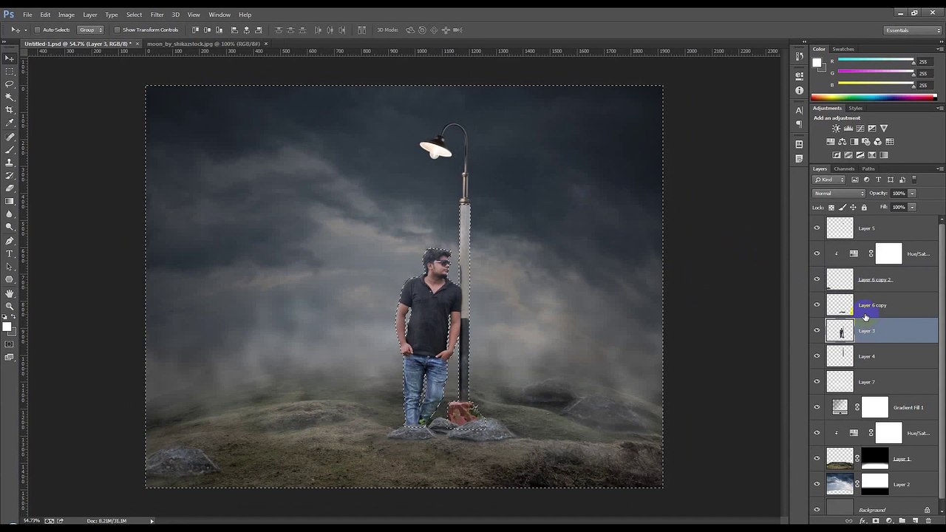Hide Layer 5 with its eye icon
The image size is (946, 532).
tap(817, 228)
